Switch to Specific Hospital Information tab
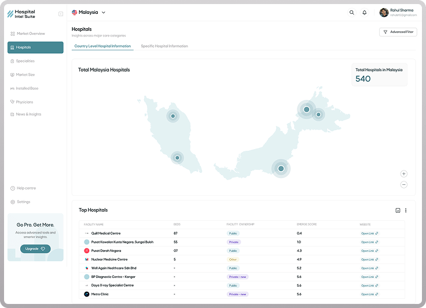The width and height of the screenshot is (426, 308). click(x=164, y=46)
